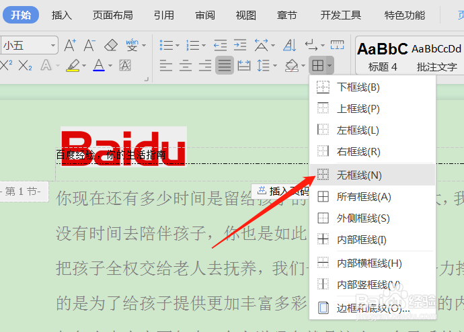Expand the highlight color dropdown arrow

[84, 66]
